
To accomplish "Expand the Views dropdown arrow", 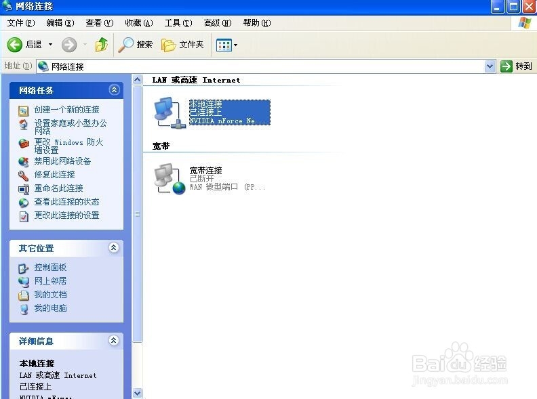I will (x=236, y=45).
